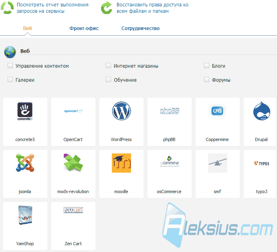Screen dimensions: 277x252
Task: Click the moodle name label
Action: click(x=121, y=192)
